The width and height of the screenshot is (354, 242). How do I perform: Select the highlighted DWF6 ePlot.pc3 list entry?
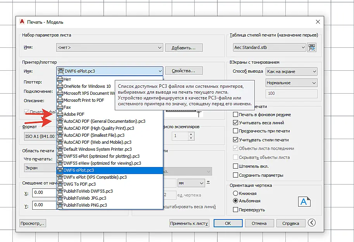[x=110, y=170]
